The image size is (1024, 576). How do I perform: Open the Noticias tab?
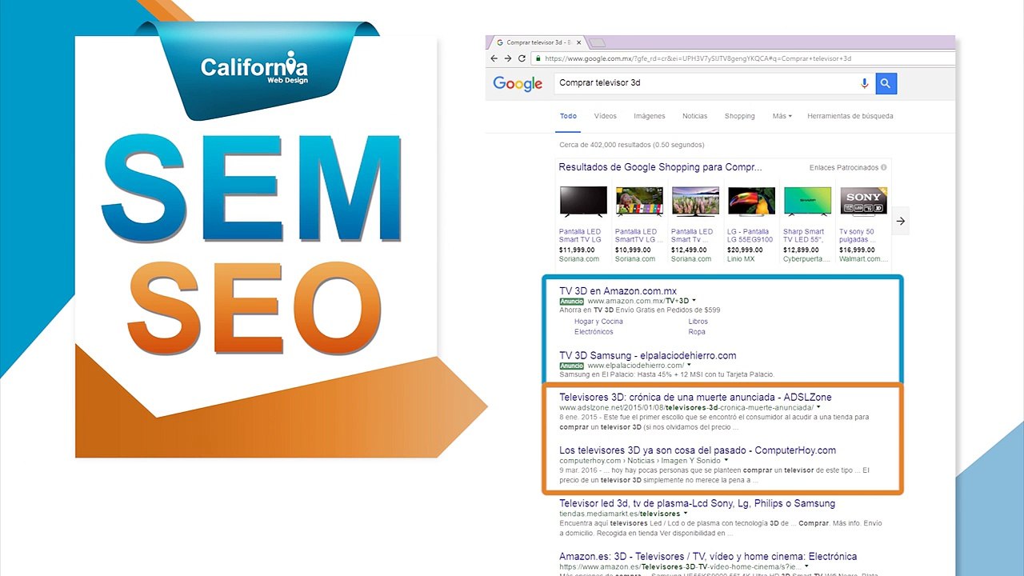[694, 116]
